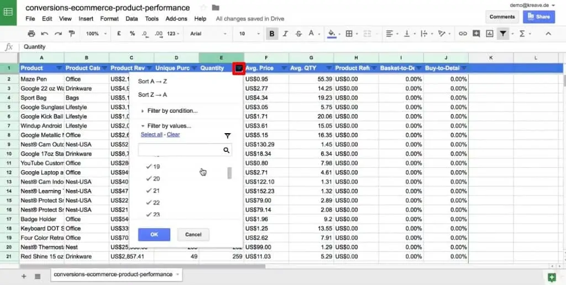Insert a link via toolbar icon

[x=463, y=34]
